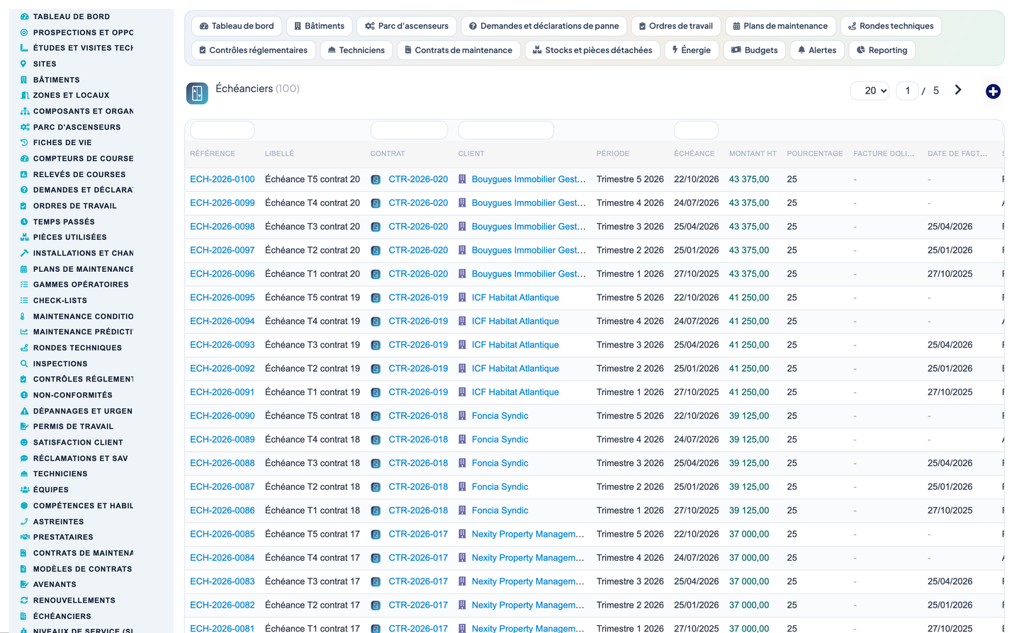Open contract CTR-2026-019 link in row ECH-2026-0092
1024x633 pixels.
[418, 369]
